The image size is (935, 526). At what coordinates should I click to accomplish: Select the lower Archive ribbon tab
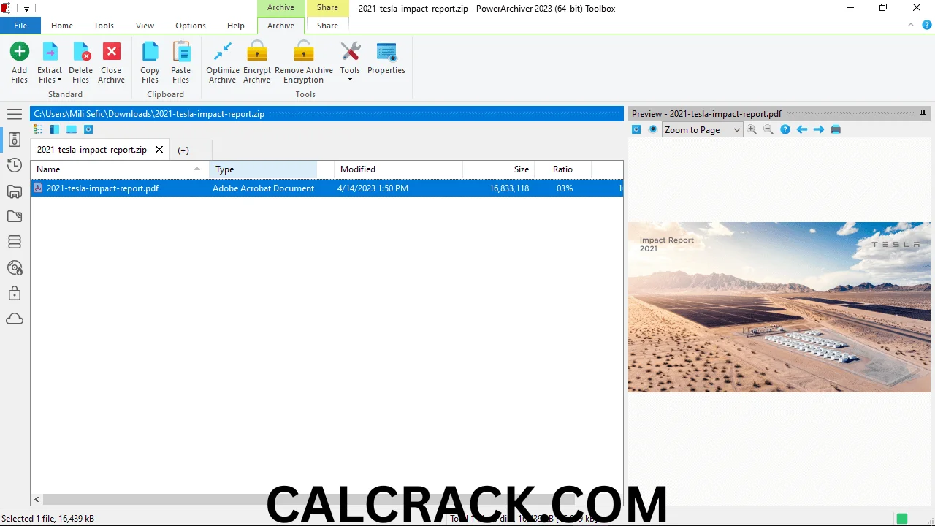pos(280,26)
